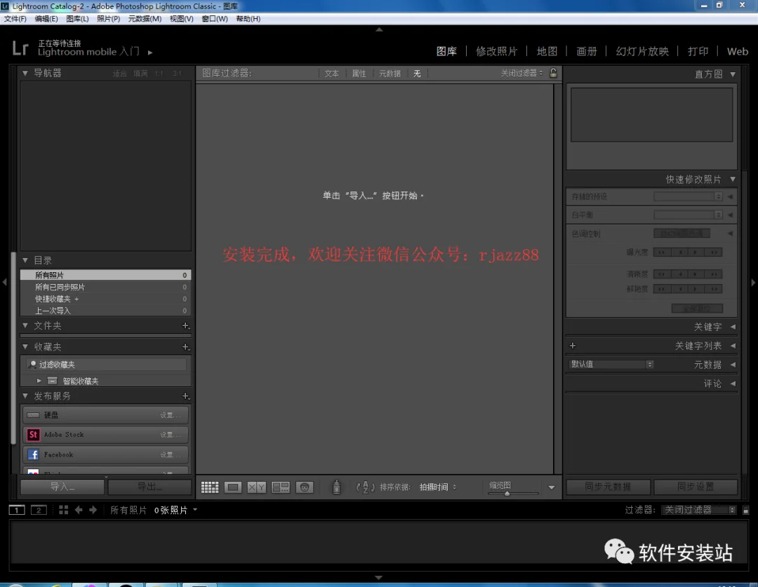Image resolution: width=758 pixels, height=587 pixels.
Task: Click Lightroom mobile play arrow
Action: click(x=150, y=52)
